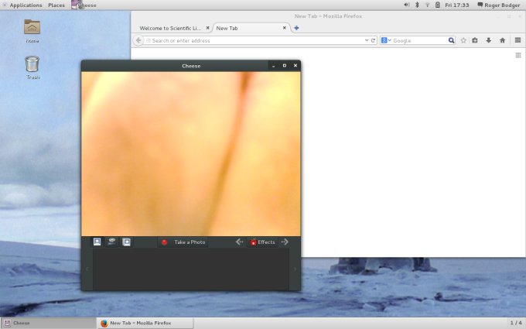Bookmark this page with the star icon

coord(463,40)
